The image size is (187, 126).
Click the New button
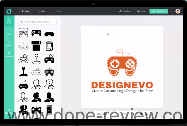click(25, 11)
